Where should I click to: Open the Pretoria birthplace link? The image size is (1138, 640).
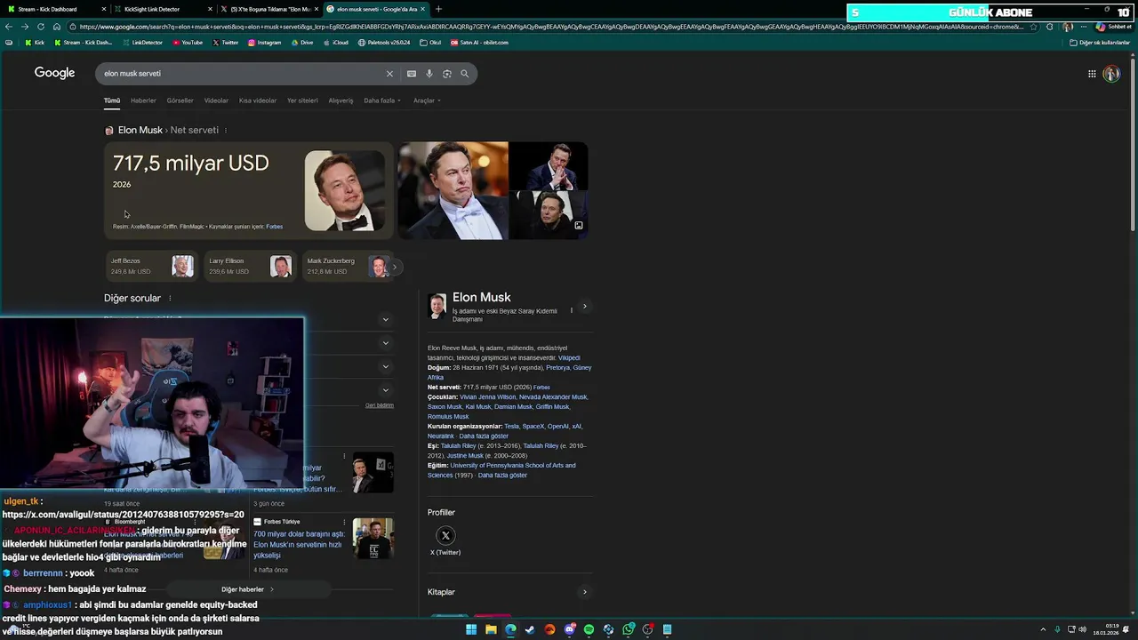coord(557,368)
